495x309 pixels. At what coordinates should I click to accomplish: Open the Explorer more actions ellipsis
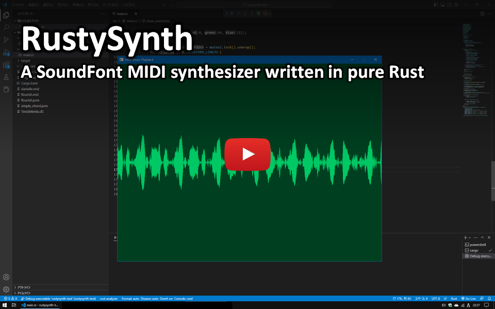pyautogui.click(x=103, y=13)
